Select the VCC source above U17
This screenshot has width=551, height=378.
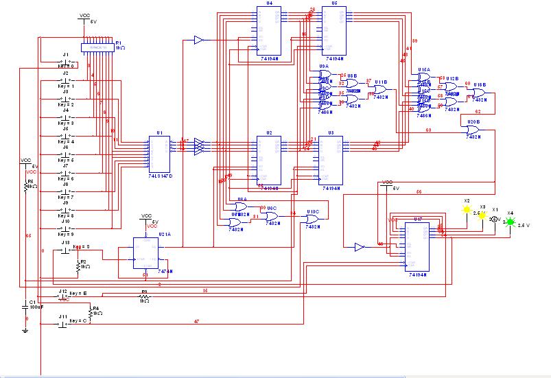[x=386, y=185]
